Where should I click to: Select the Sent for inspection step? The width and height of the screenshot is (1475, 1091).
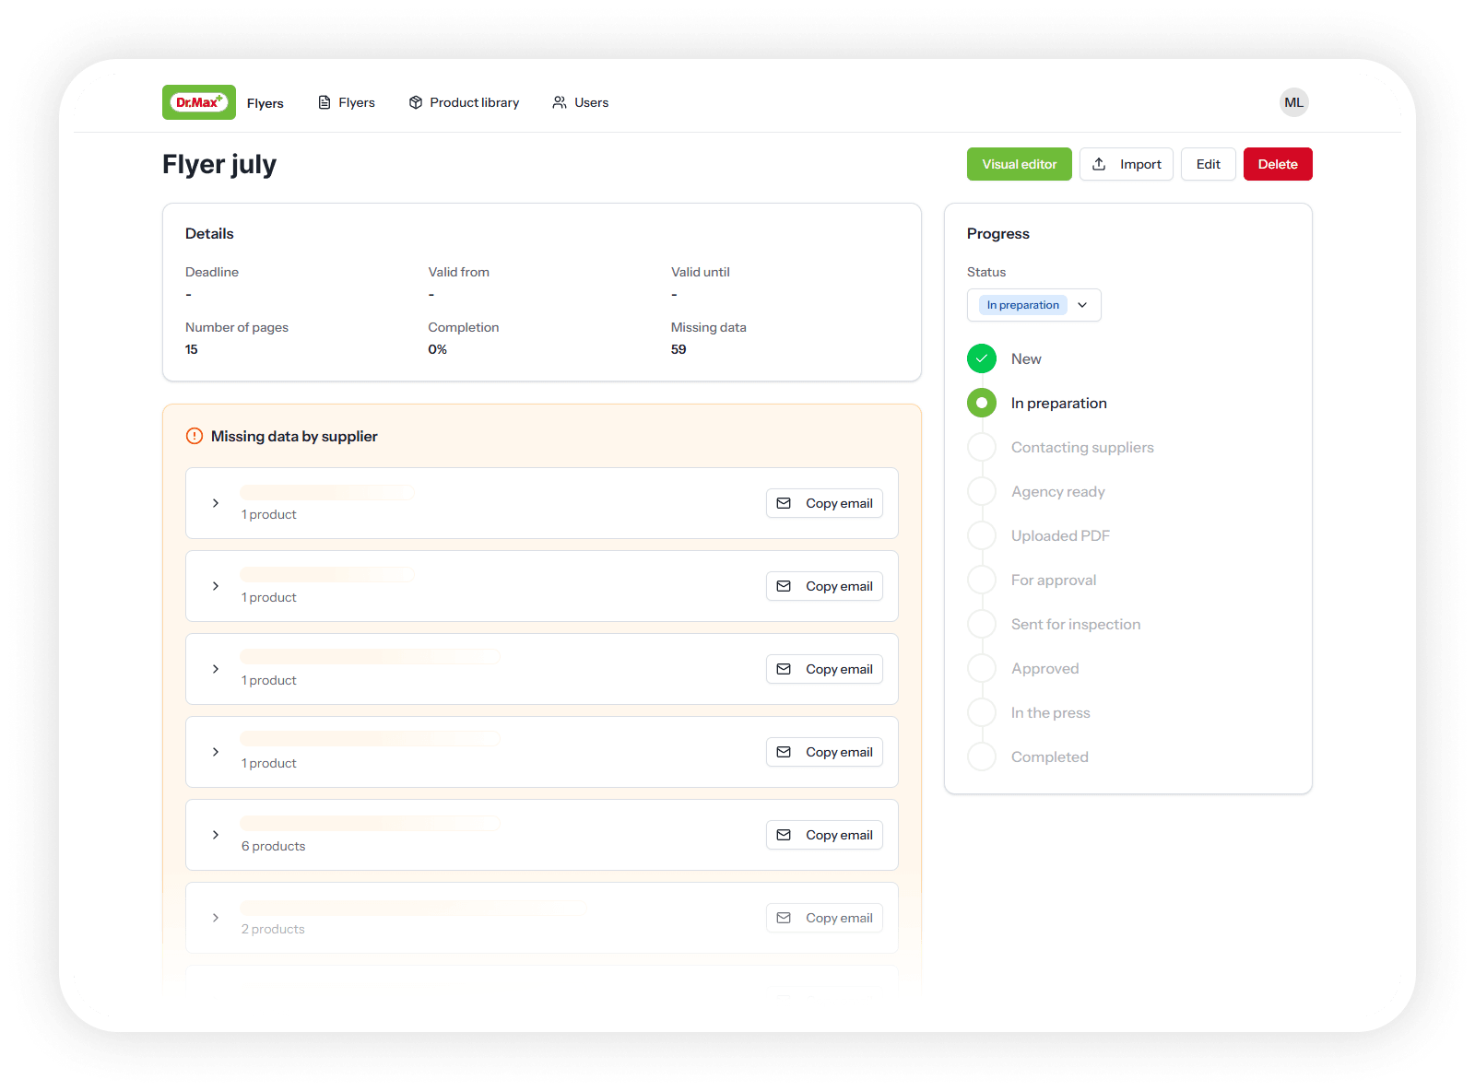(1055, 624)
